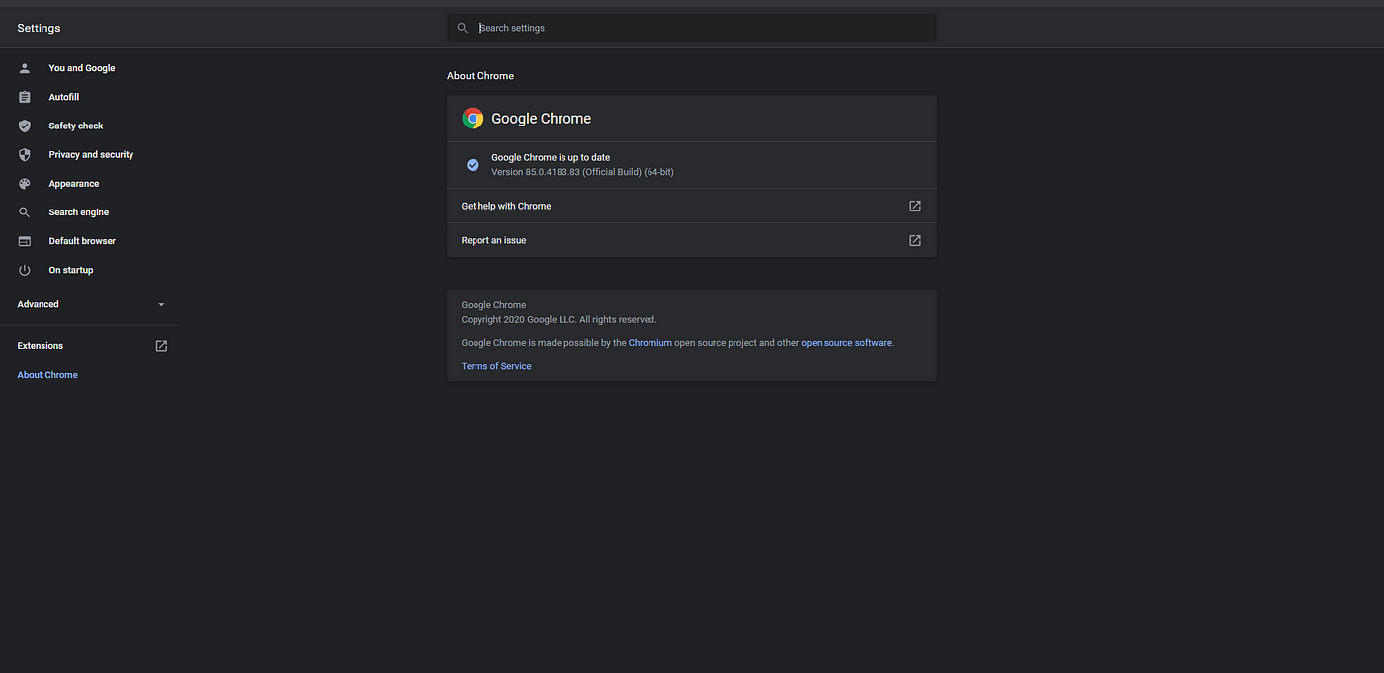Image resolution: width=1384 pixels, height=673 pixels.
Task: Open the Terms of Service link
Action: pos(496,366)
